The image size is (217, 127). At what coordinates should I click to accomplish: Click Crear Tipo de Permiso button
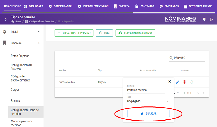[x=74, y=33]
